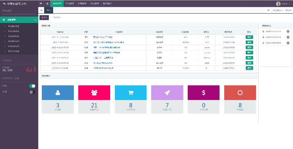The width and height of the screenshot is (293, 149).
Task: Open the first submenu item under green section
Action: 13,26
